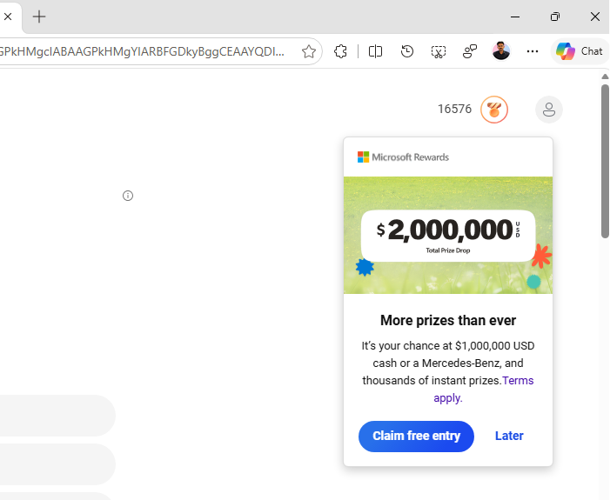610x500 pixels.
Task: Click Claim free entry button
Action: tap(416, 437)
